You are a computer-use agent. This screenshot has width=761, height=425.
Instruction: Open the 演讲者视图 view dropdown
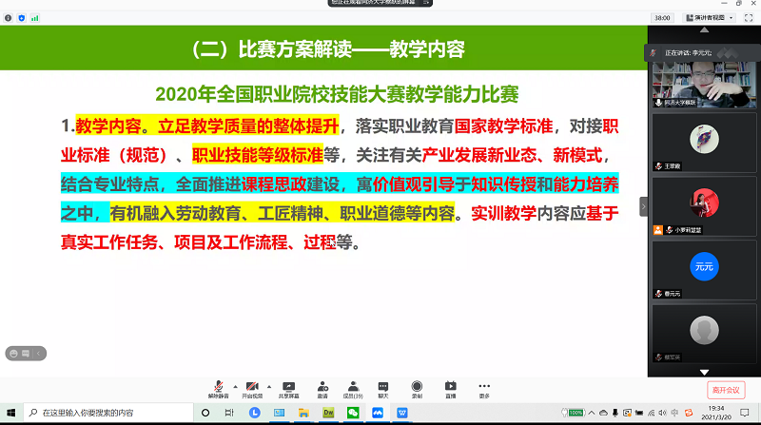(x=708, y=17)
